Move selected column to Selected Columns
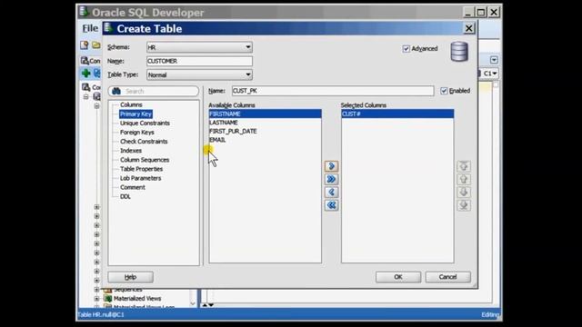The width and height of the screenshot is (582, 327). coord(331,166)
